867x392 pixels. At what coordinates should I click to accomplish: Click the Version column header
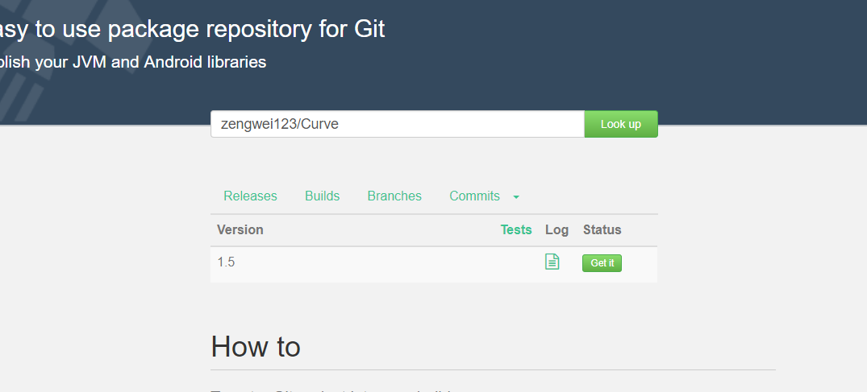[240, 230]
